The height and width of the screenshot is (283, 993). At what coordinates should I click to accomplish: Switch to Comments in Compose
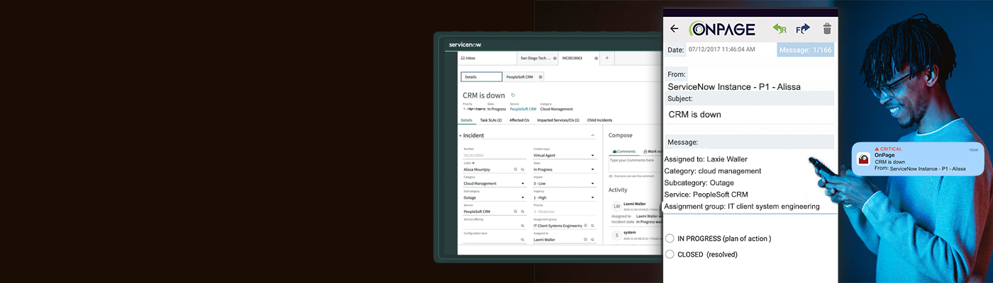tap(624, 151)
